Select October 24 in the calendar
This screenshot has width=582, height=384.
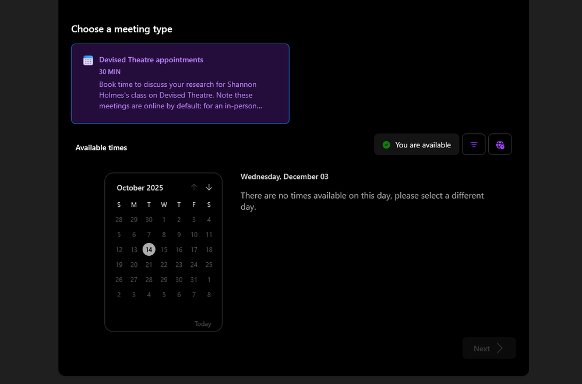[x=194, y=265]
